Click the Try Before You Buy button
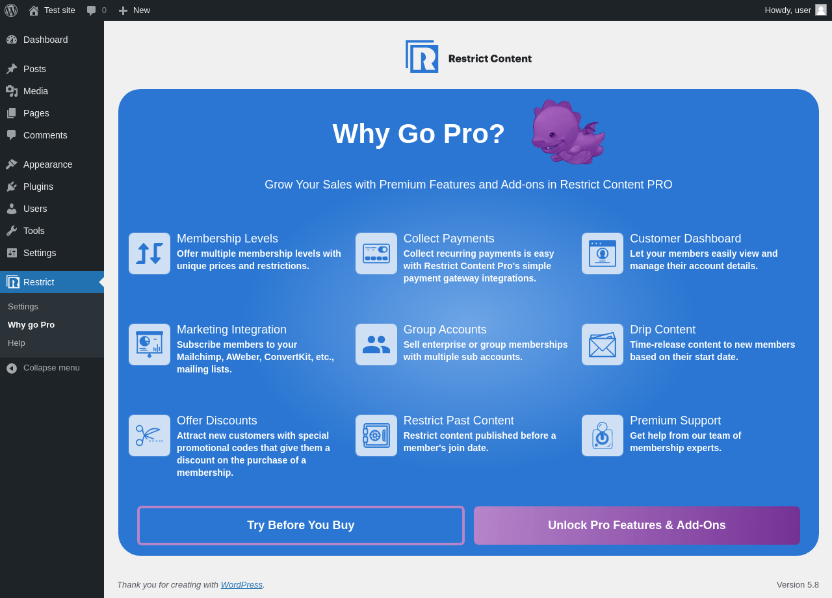The width and height of the screenshot is (832, 598). [x=301, y=525]
